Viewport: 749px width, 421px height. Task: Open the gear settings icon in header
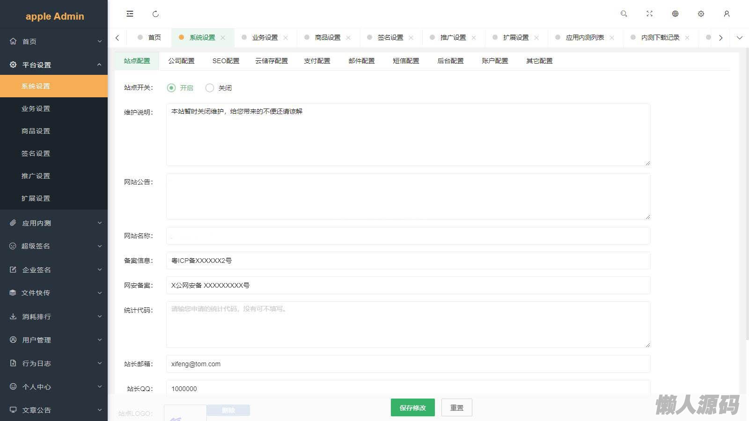coord(701,14)
